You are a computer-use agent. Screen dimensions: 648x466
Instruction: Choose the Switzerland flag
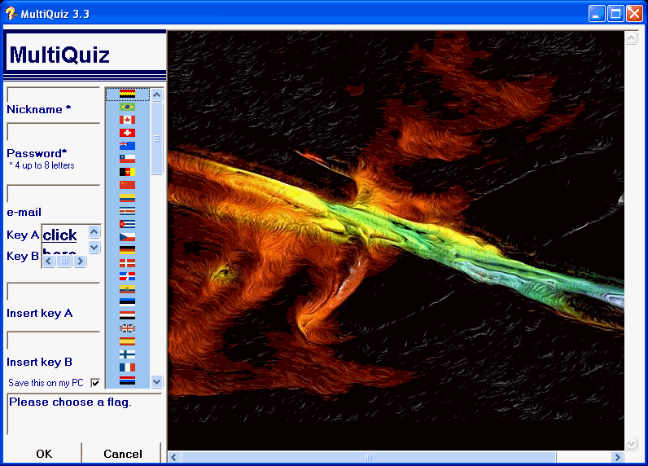[x=127, y=133]
